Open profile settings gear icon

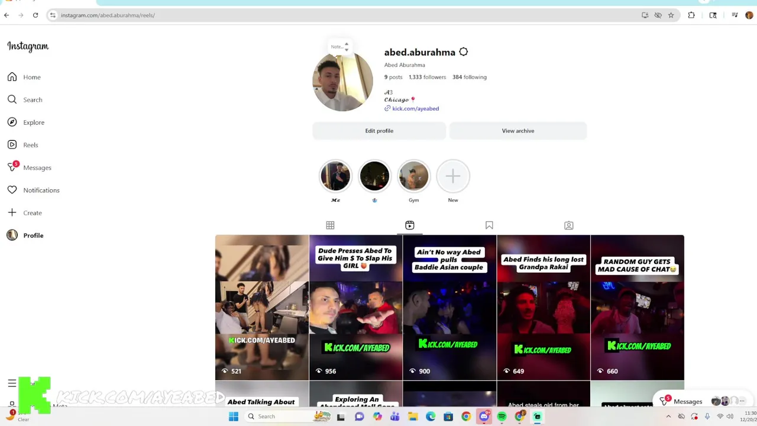pyautogui.click(x=464, y=52)
